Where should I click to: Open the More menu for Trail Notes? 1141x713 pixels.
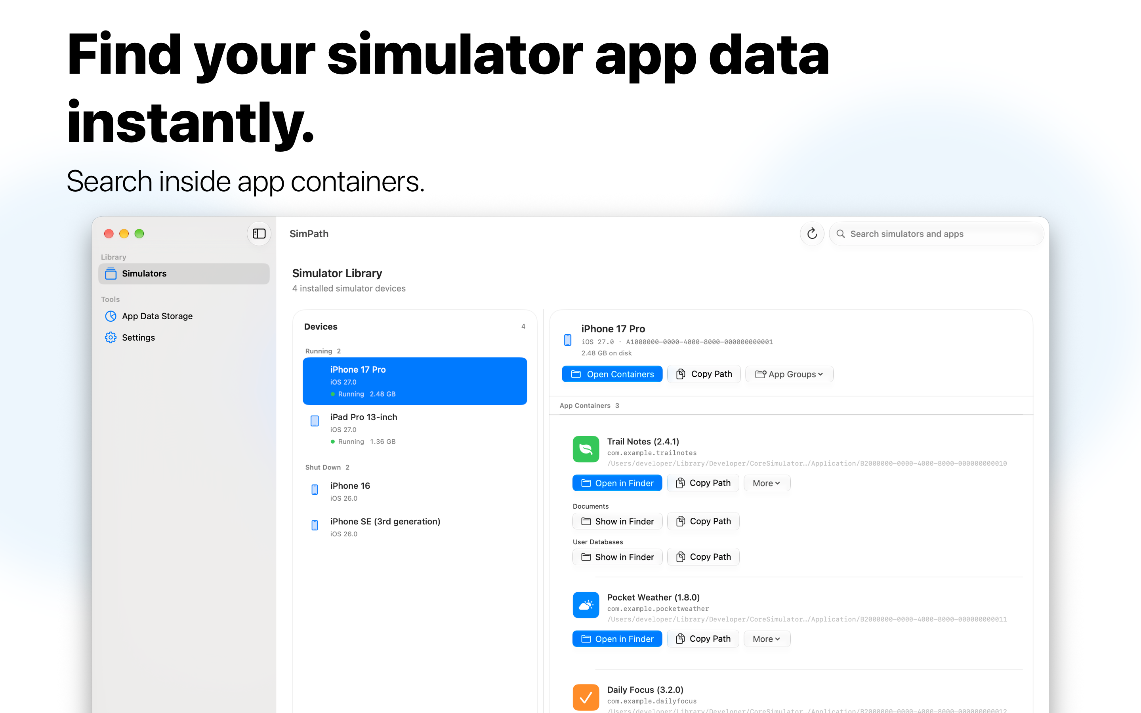pos(767,483)
